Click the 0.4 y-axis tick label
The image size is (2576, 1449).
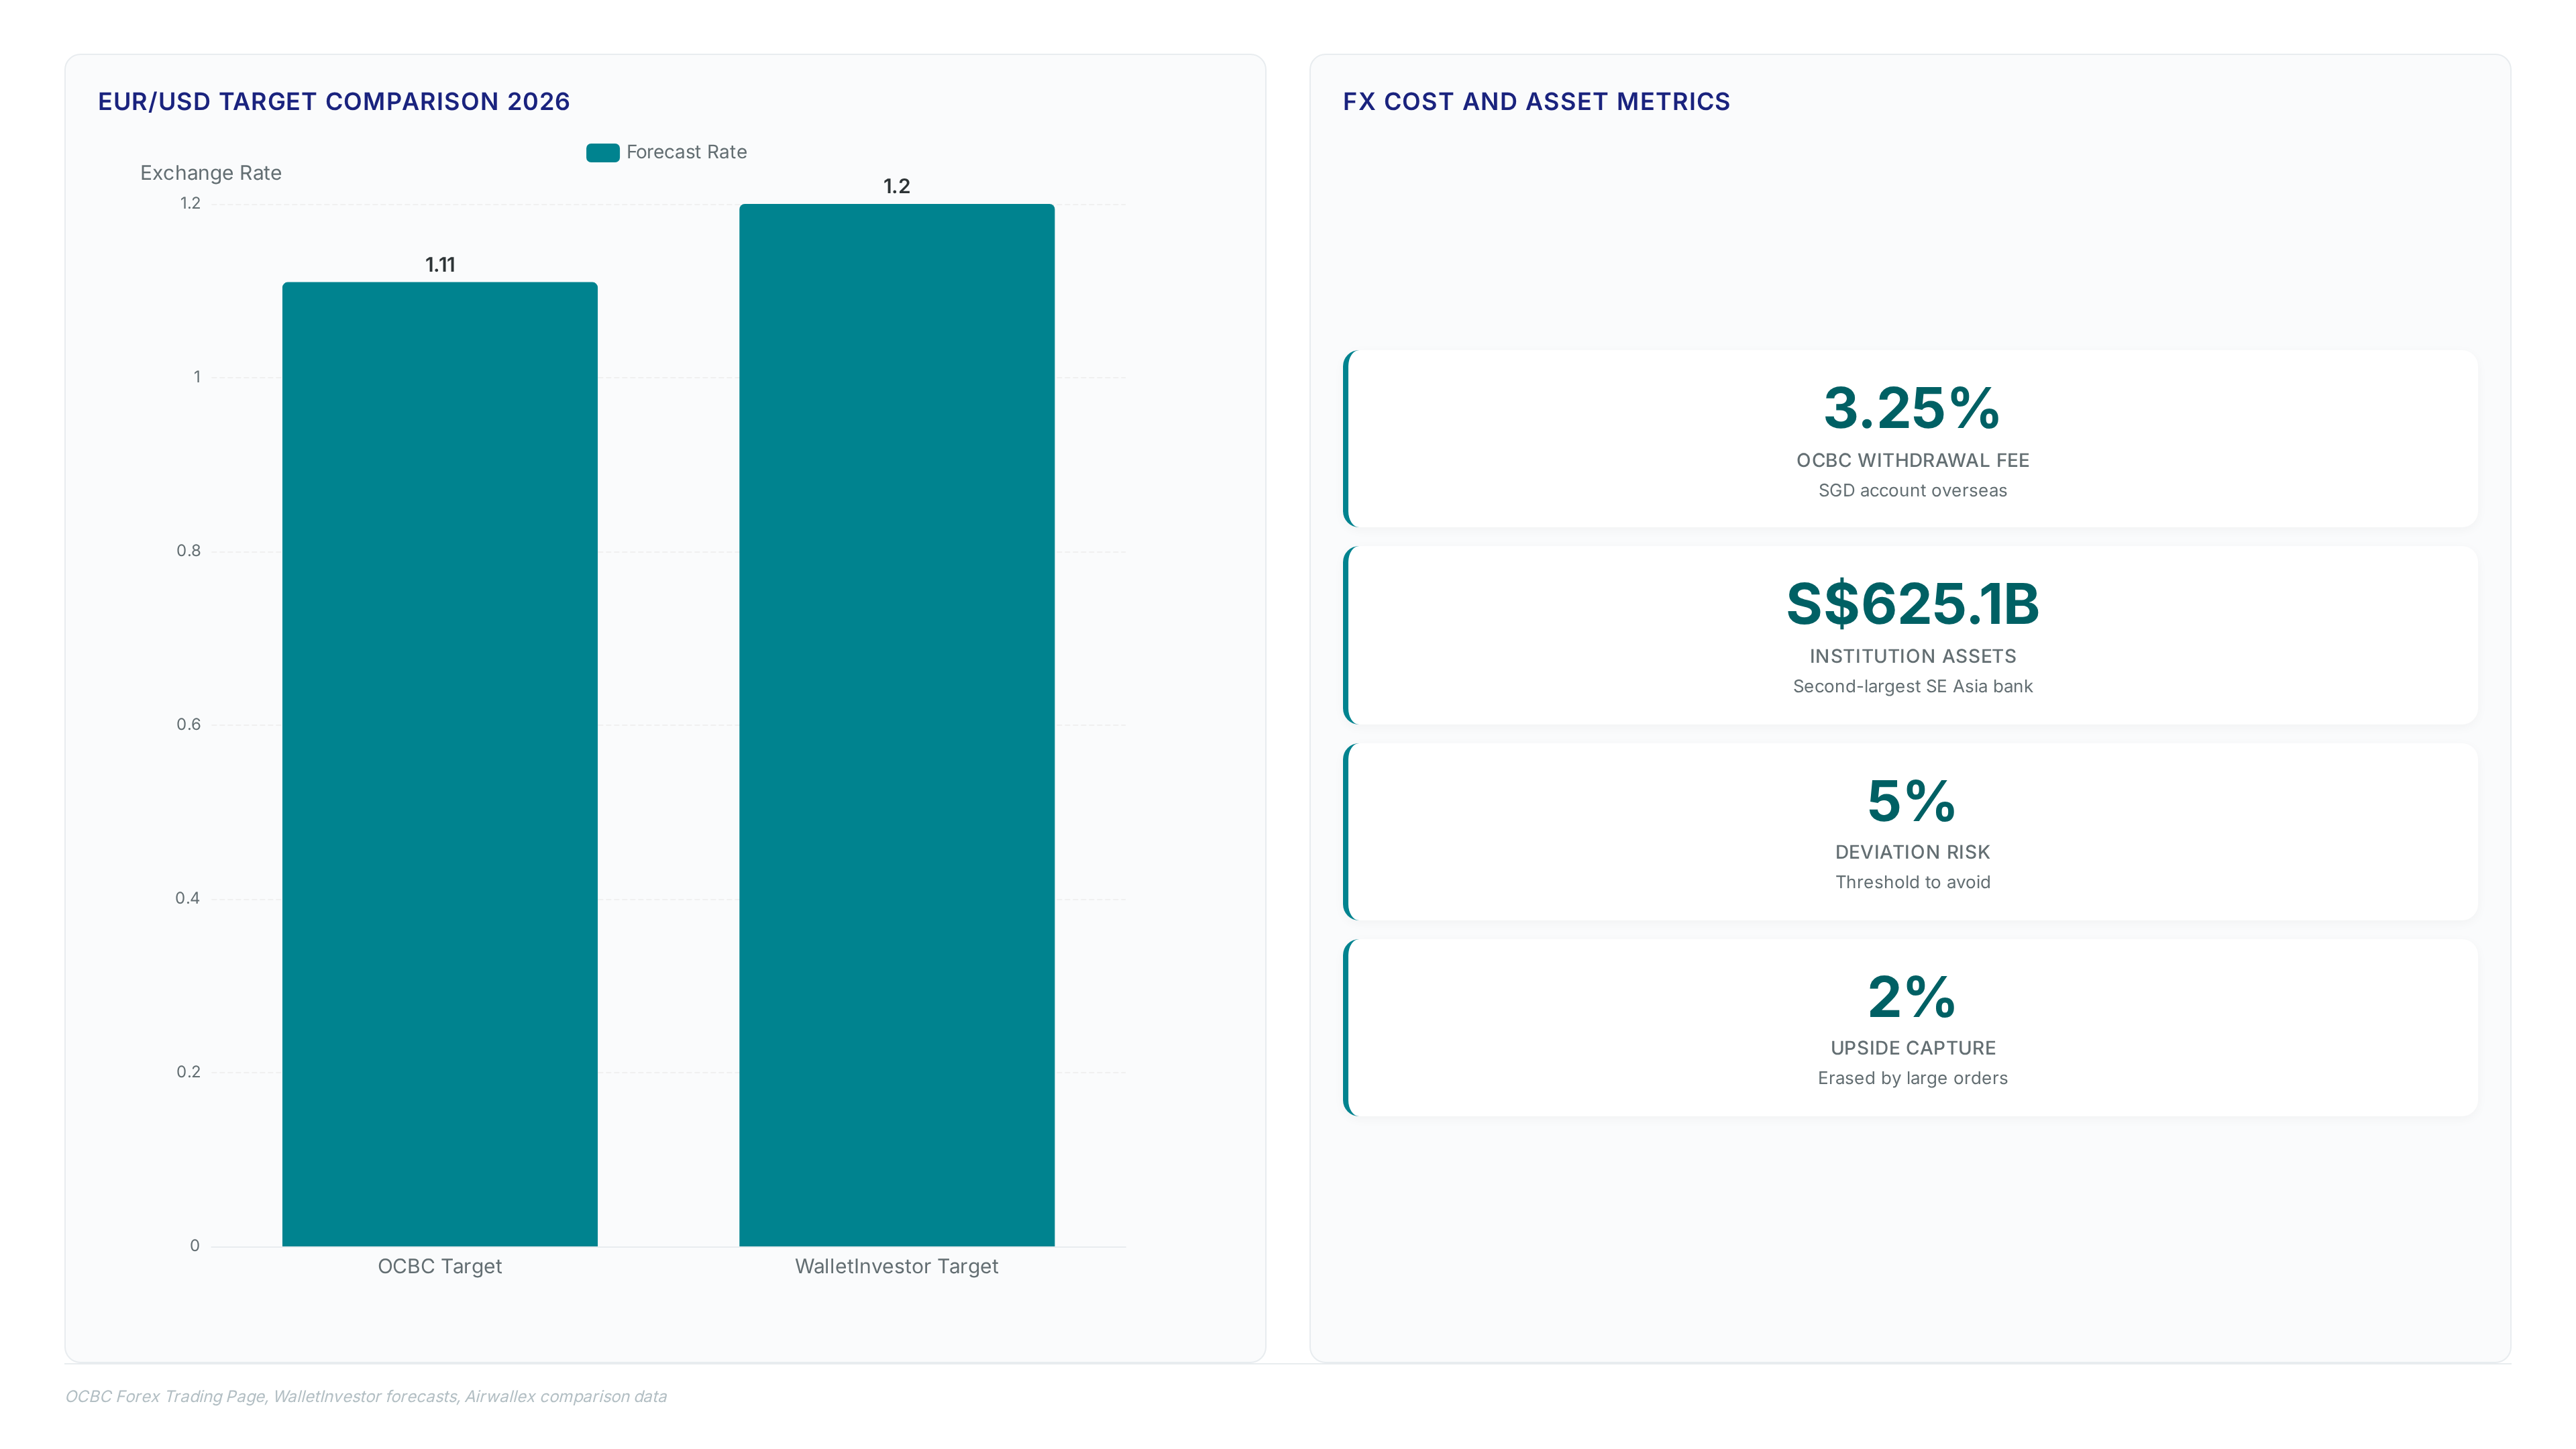pos(188,898)
